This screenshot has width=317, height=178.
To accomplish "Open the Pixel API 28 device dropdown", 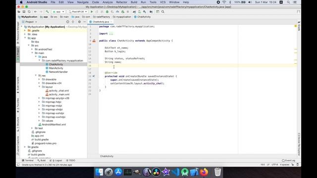I will (78, 12).
